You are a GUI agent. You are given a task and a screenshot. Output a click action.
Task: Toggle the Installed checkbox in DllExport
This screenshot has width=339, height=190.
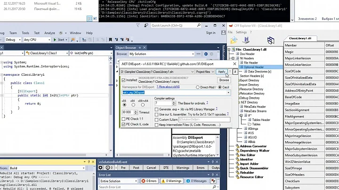click(x=123, y=80)
